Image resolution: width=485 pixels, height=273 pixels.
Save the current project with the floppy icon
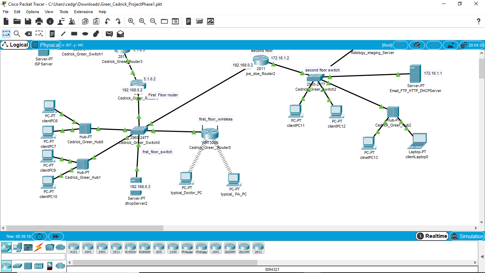[28, 21]
